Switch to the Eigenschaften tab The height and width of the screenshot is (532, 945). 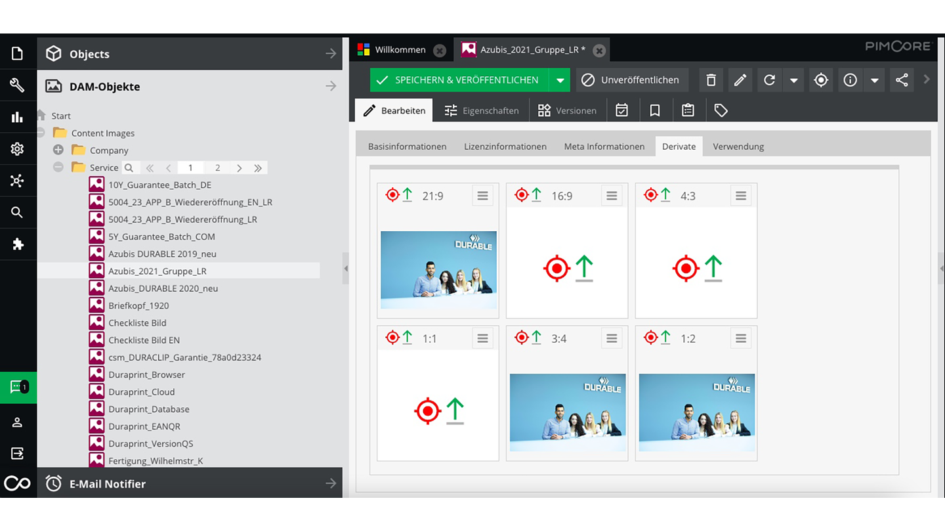(x=482, y=110)
